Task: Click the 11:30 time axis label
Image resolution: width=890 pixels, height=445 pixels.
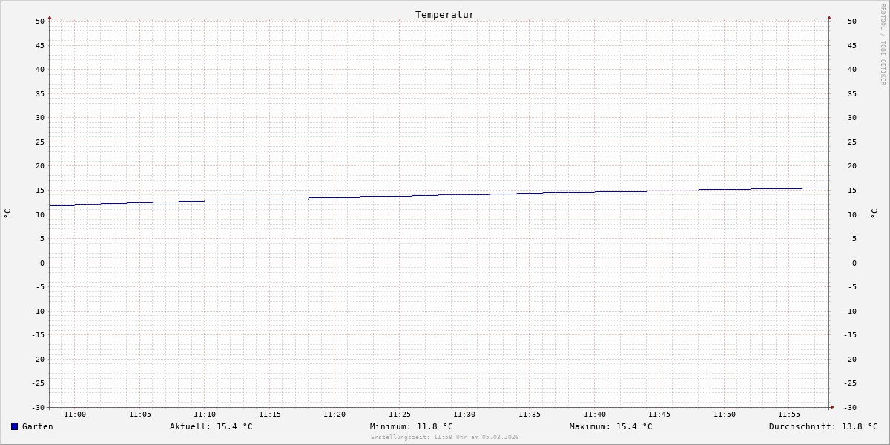Action: pos(464,414)
